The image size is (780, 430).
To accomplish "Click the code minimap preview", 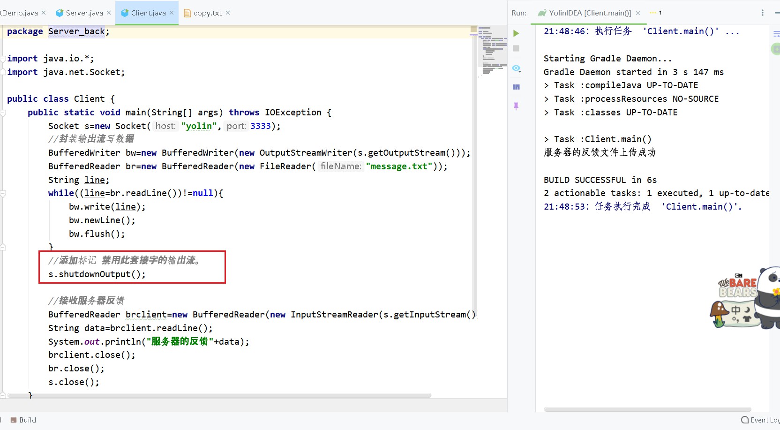I will (x=493, y=51).
